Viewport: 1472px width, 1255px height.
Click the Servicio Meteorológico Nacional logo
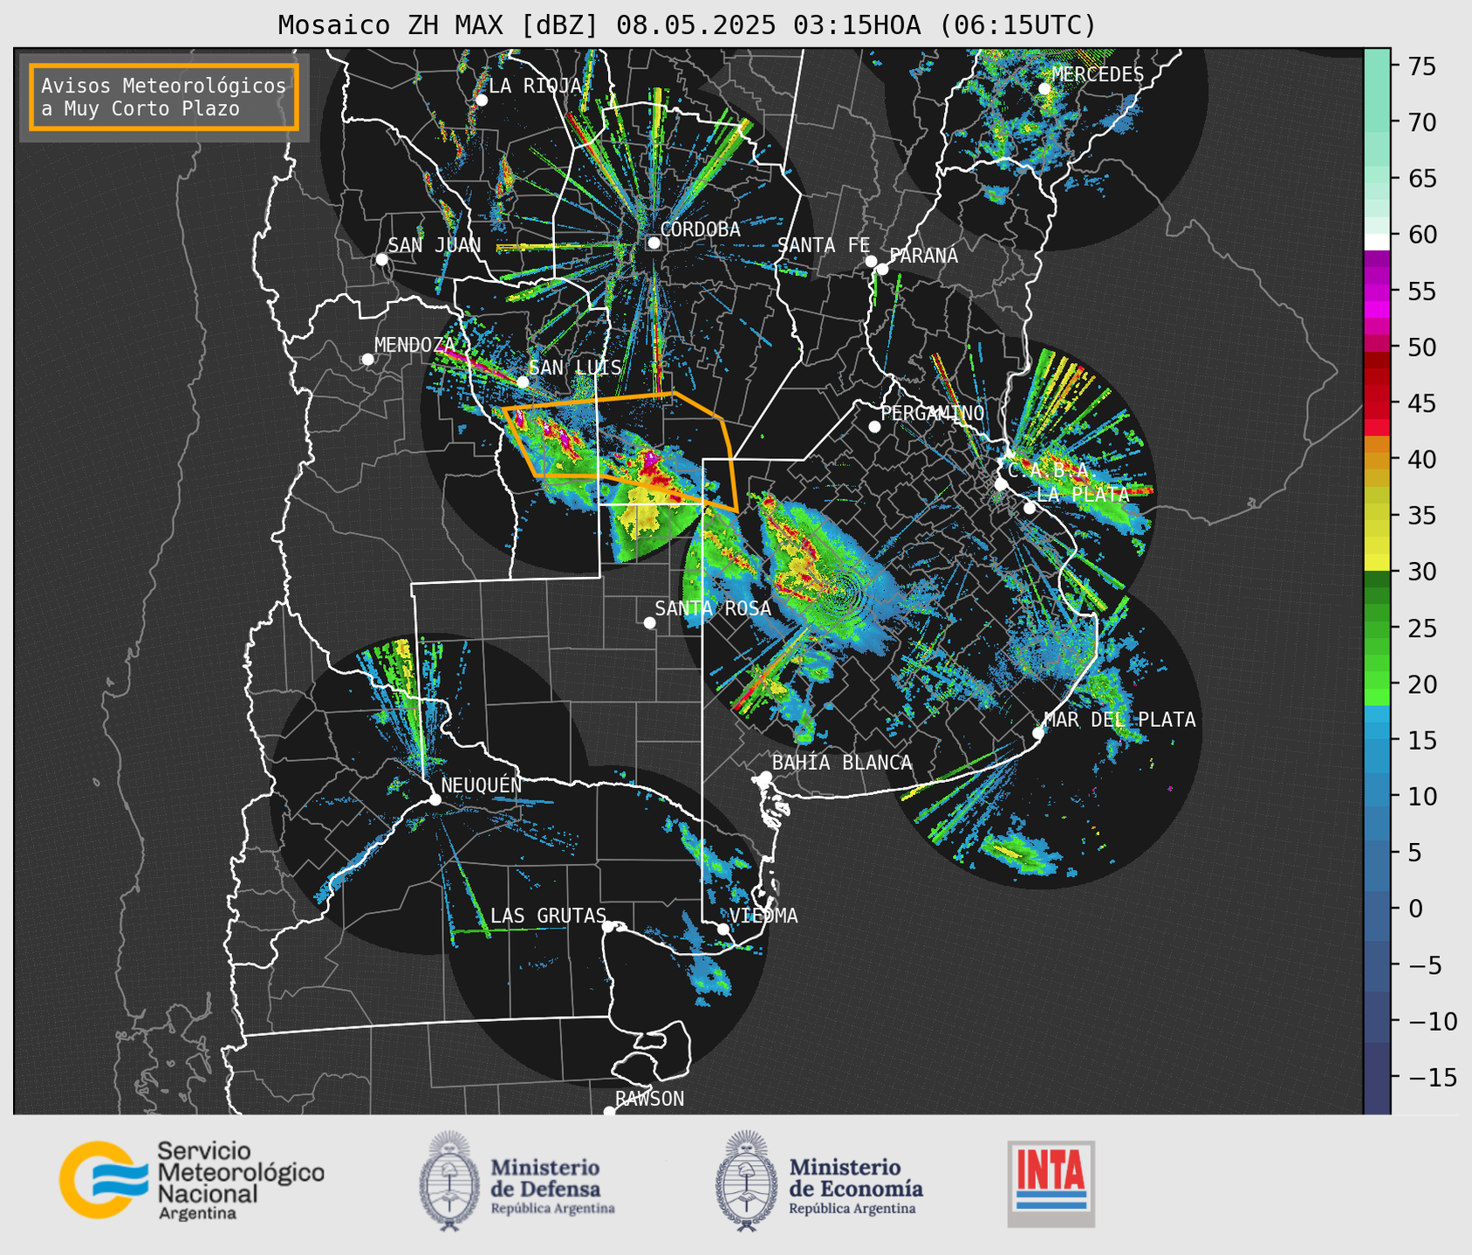click(x=192, y=1180)
